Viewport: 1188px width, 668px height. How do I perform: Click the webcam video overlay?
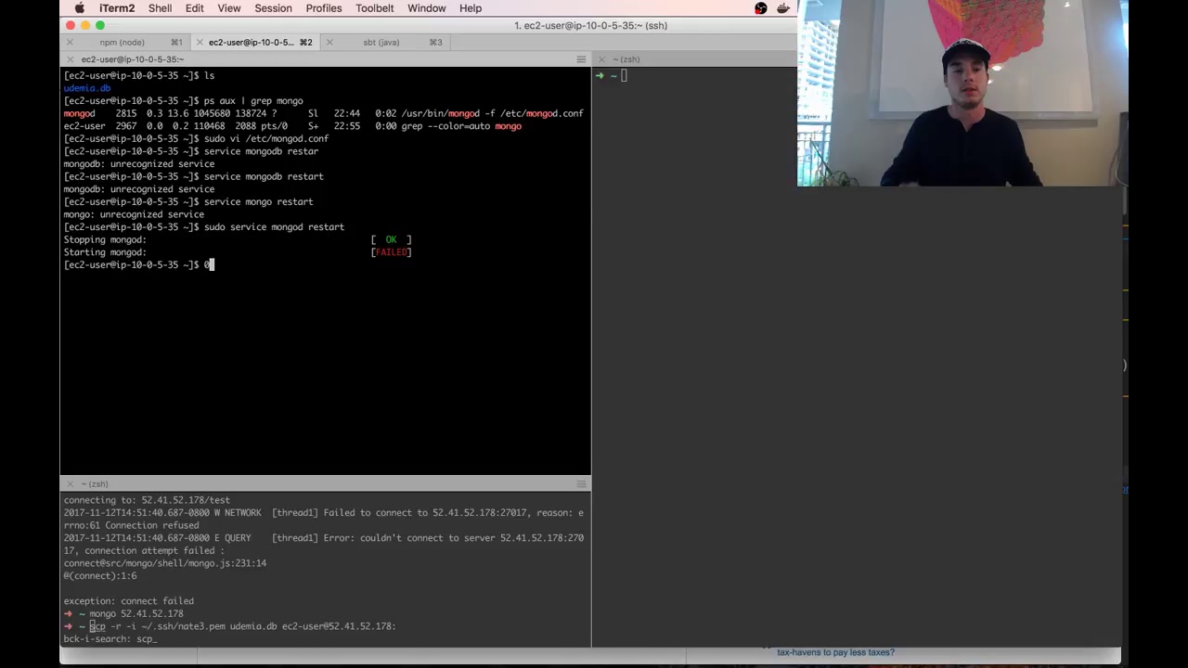(962, 93)
